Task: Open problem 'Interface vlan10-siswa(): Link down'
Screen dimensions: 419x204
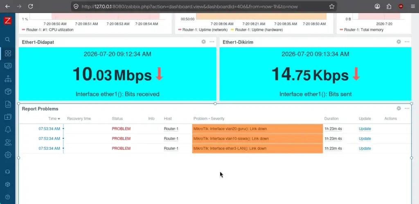Action: [x=231, y=138]
